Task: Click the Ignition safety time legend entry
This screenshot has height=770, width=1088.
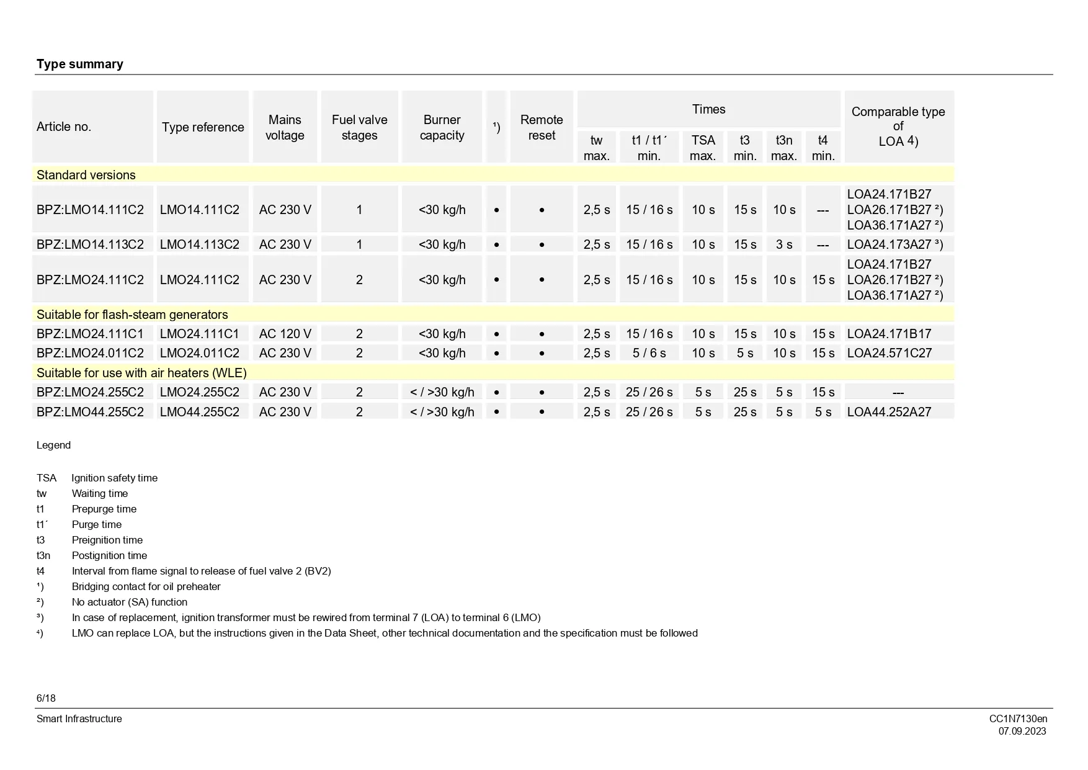Action: [114, 478]
